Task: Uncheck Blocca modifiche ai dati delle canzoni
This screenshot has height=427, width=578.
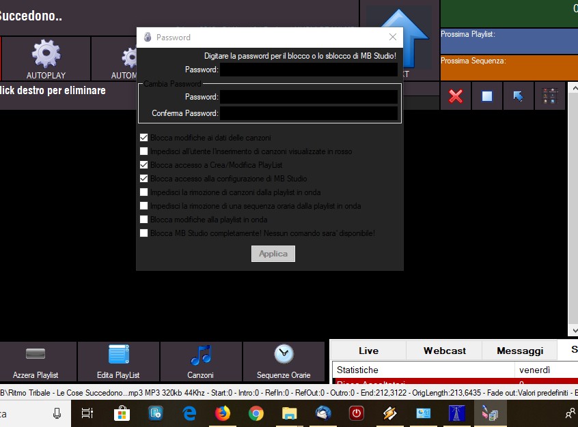Action: tap(144, 138)
